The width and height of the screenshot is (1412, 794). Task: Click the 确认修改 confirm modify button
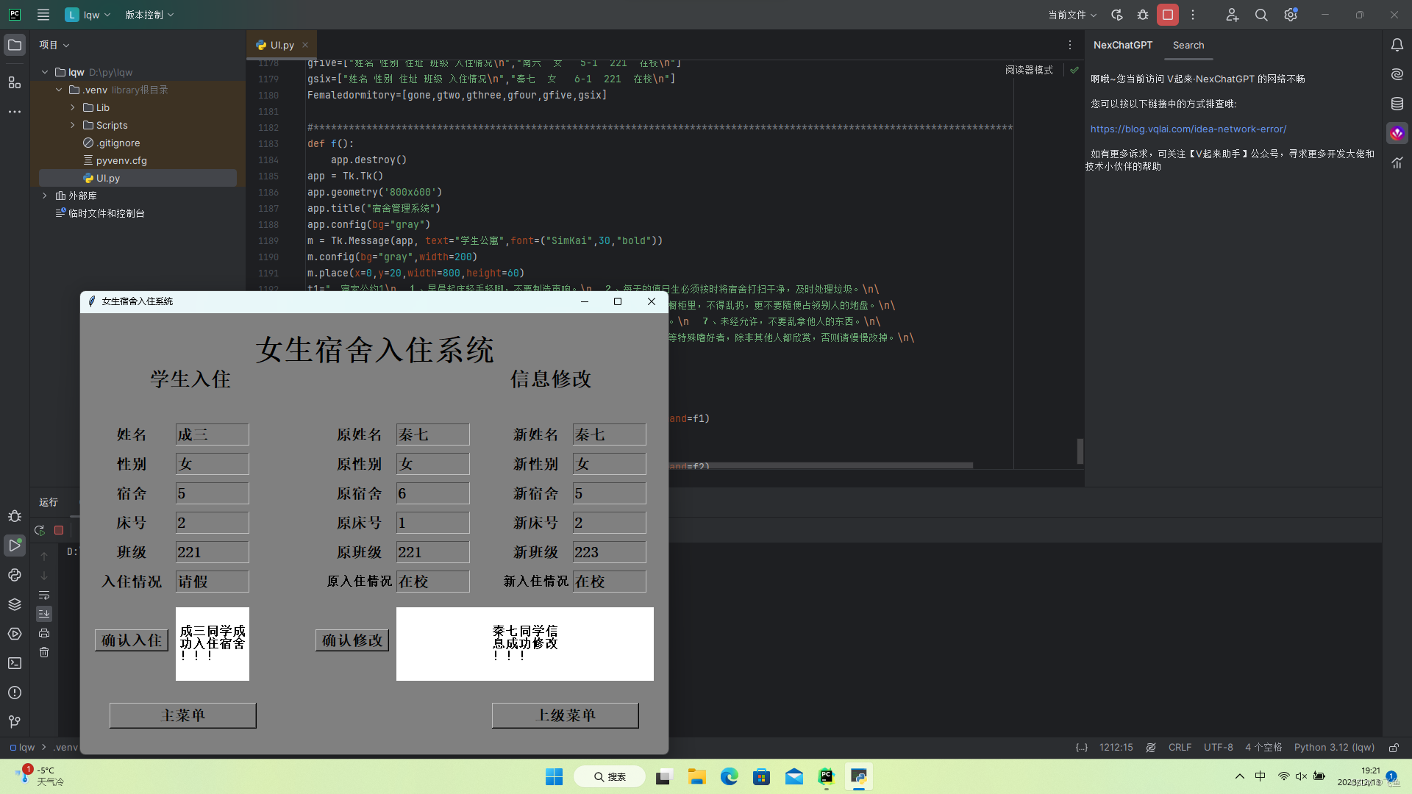pos(352,640)
